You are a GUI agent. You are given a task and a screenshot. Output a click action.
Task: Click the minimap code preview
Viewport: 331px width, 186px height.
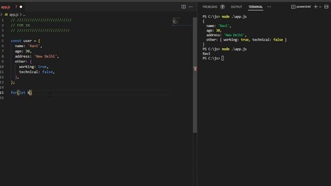pyautogui.click(x=176, y=21)
